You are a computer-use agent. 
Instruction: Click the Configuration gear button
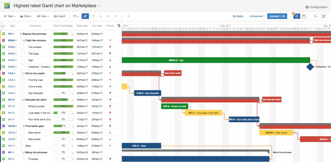pyautogui.click(x=316, y=7)
